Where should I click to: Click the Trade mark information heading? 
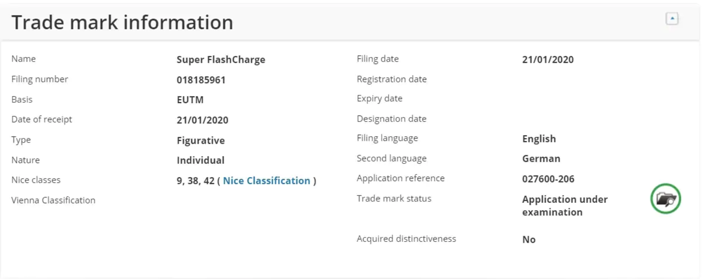click(122, 22)
